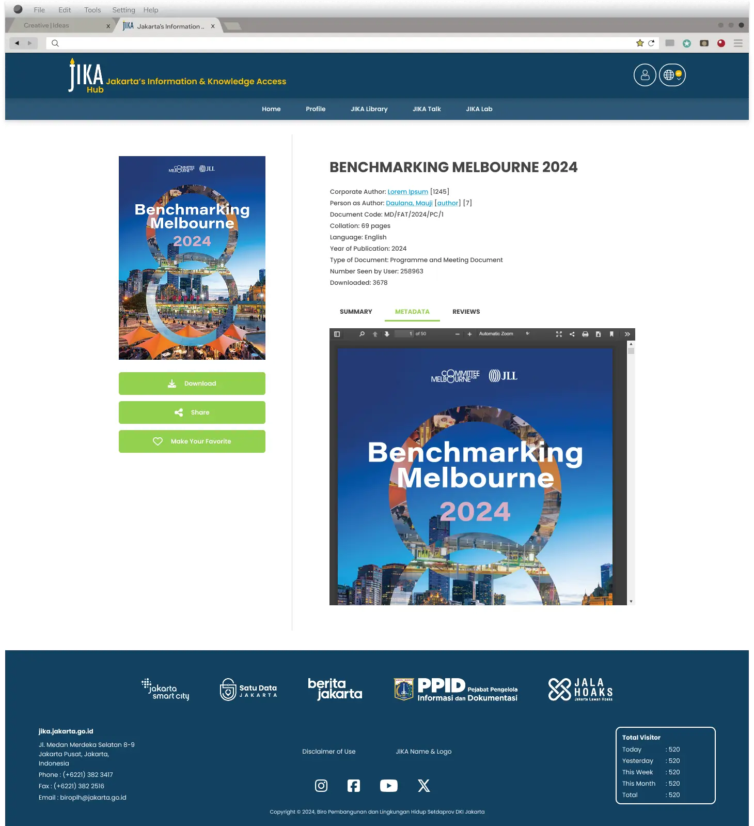Viewport: 754px width, 826px height.
Task: Click the green Share button
Action: (192, 412)
